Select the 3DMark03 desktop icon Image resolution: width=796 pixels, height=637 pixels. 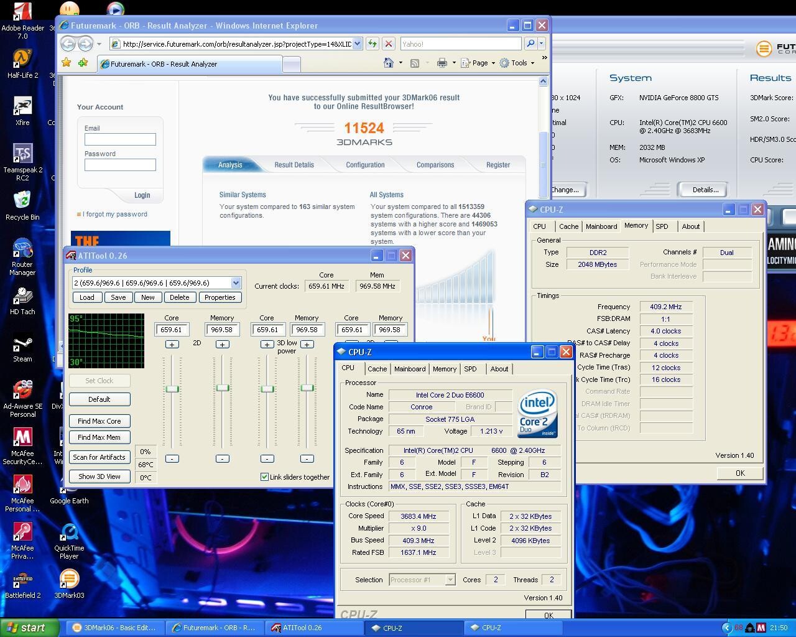pyautogui.click(x=69, y=585)
